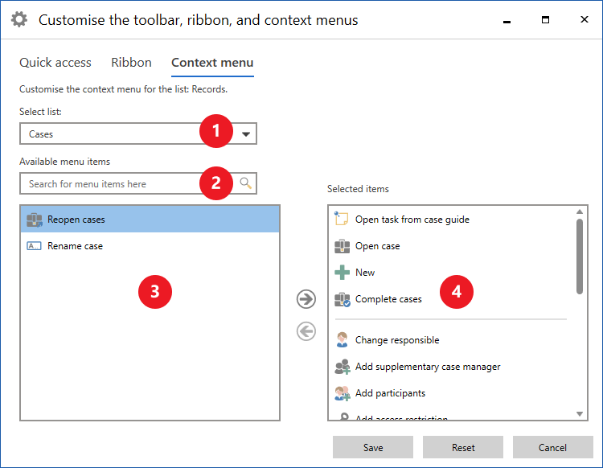Click the Reset button
Viewport: 603px width, 468px height.
tap(463, 447)
